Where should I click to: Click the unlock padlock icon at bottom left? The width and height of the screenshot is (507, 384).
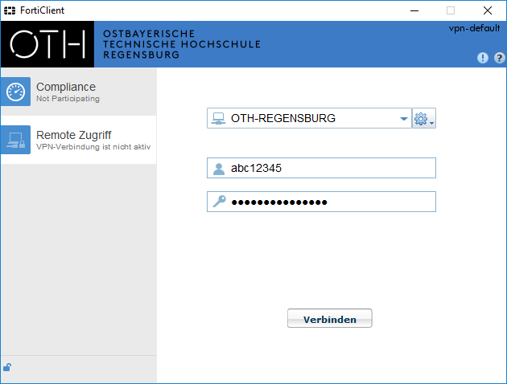pos(7,368)
